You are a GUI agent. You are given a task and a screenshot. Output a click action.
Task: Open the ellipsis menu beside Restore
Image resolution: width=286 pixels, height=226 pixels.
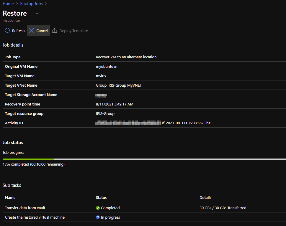[x=36, y=13]
